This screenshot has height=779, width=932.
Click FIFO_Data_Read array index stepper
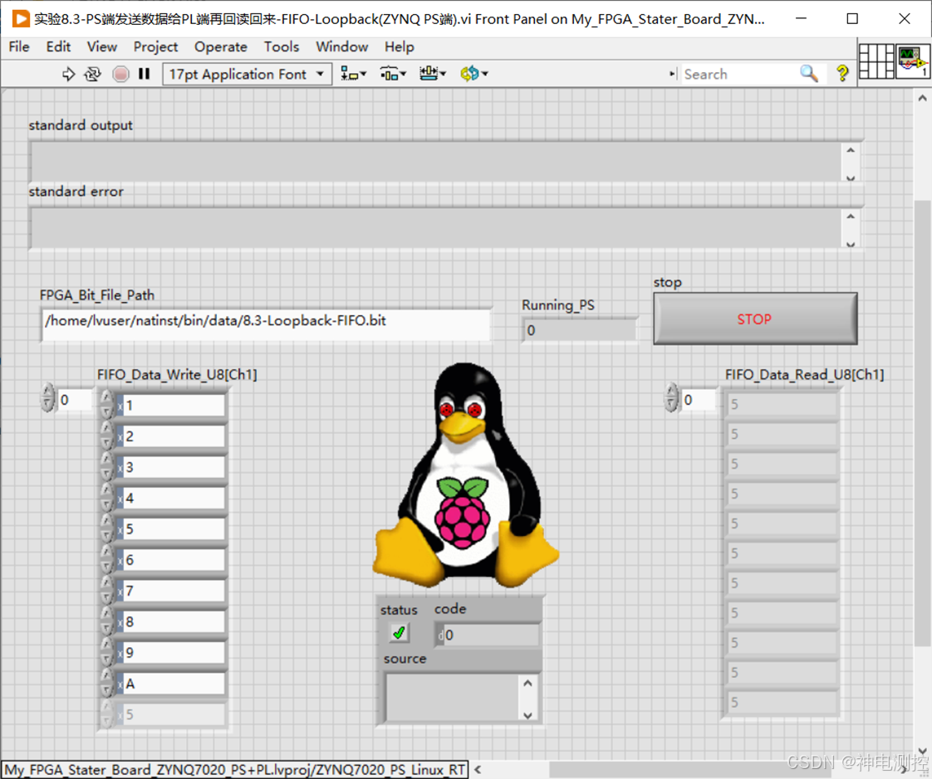coord(671,398)
